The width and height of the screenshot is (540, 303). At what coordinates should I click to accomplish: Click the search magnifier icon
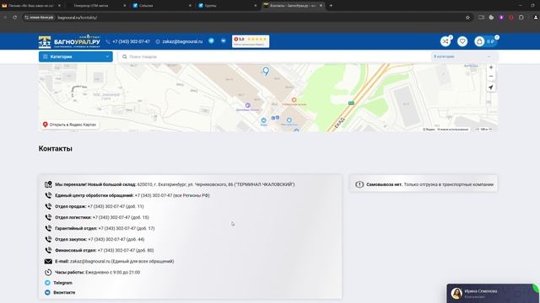125,56
